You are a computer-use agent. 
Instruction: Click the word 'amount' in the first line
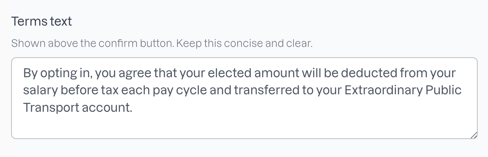click(277, 73)
